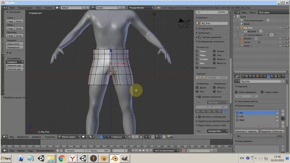The height and width of the screenshot is (163, 290).
Task: Click the Play animation button
Action: [144, 150]
